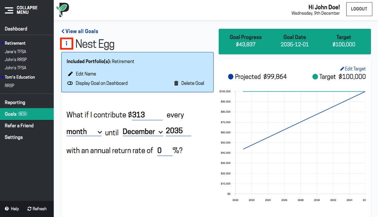The height and width of the screenshot is (217, 378).
Task: Click the annual return rate field
Action: (165, 151)
